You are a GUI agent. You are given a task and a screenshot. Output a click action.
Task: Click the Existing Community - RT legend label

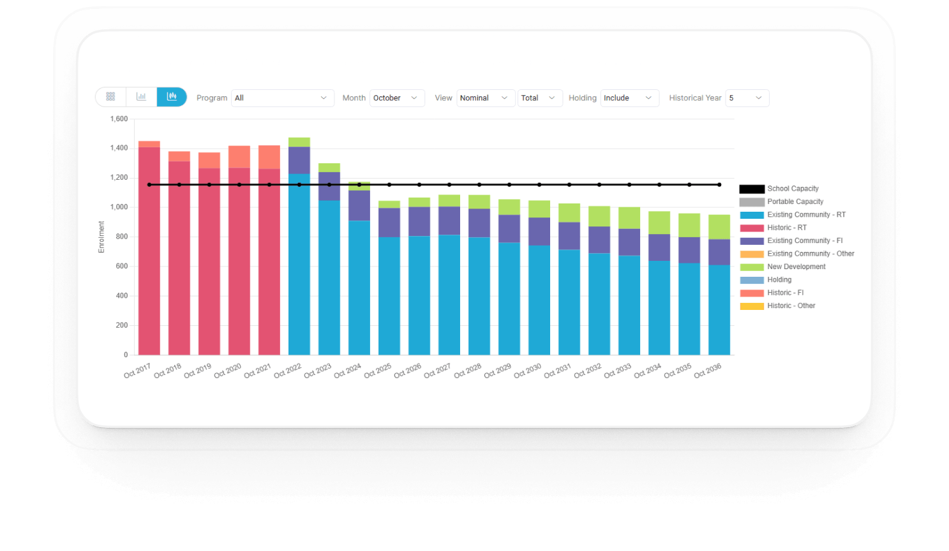[807, 215]
